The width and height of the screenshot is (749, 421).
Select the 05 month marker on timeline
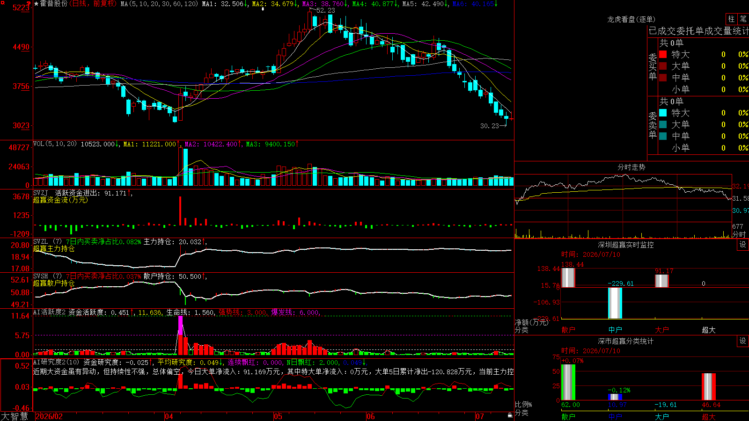pyautogui.click(x=278, y=416)
